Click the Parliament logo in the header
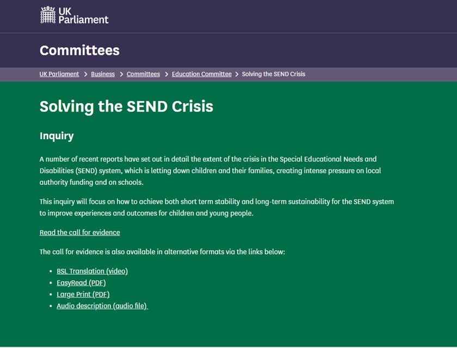The width and height of the screenshot is (457, 348). point(73,15)
